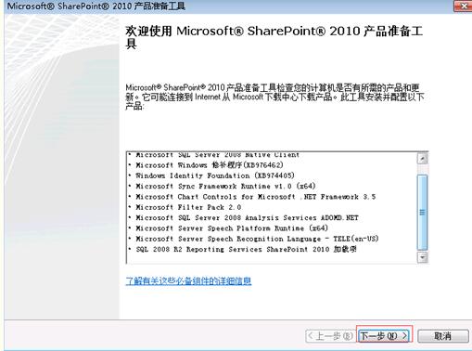Click the 取消 (Cancel) button

442,336
